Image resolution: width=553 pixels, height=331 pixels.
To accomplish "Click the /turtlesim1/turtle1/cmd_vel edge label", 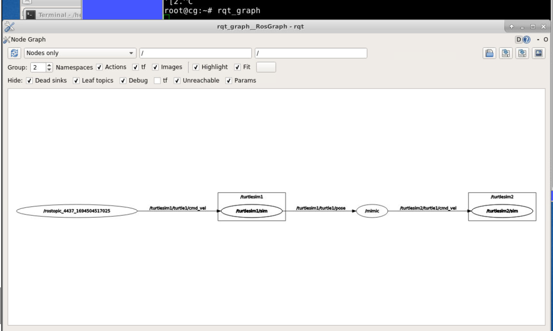I will 177,208.
